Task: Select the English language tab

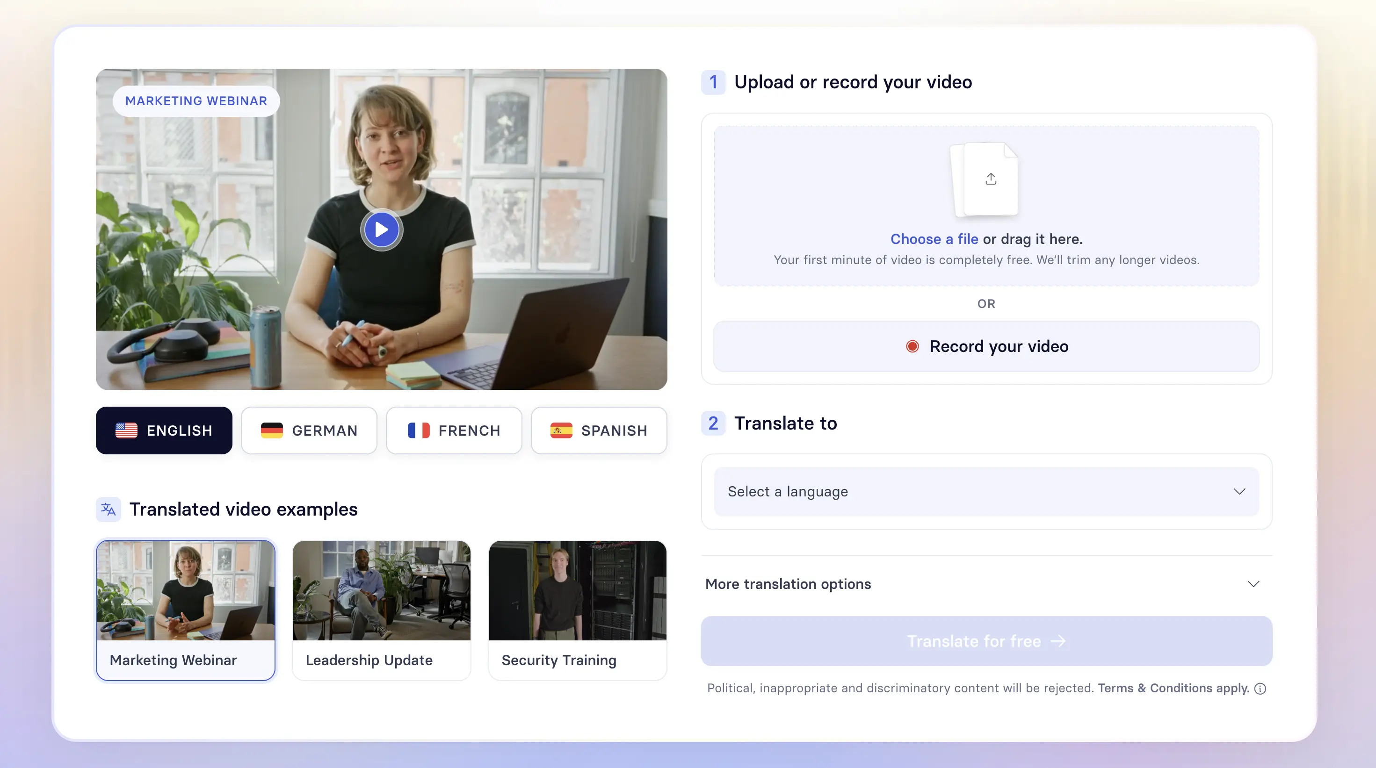Action: pyautogui.click(x=164, y=430)
